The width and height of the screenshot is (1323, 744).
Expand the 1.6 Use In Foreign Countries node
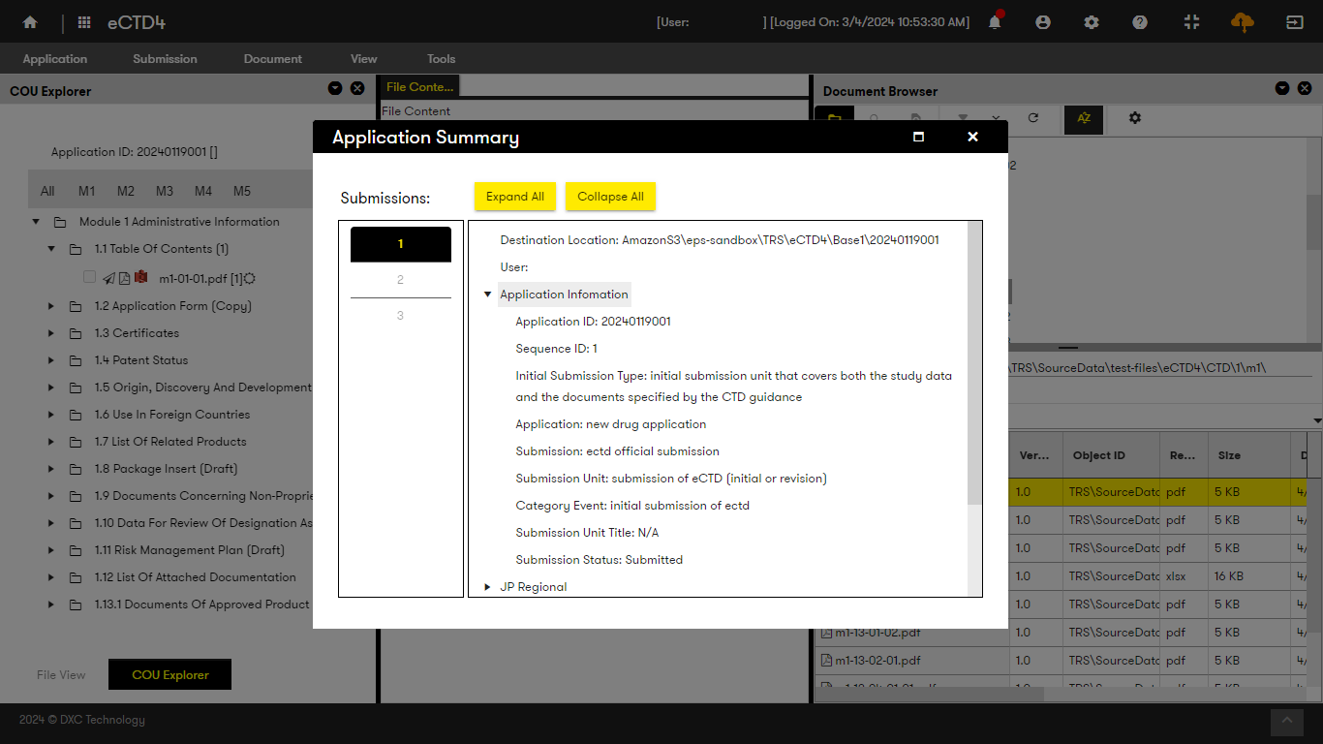pos(51,415)
